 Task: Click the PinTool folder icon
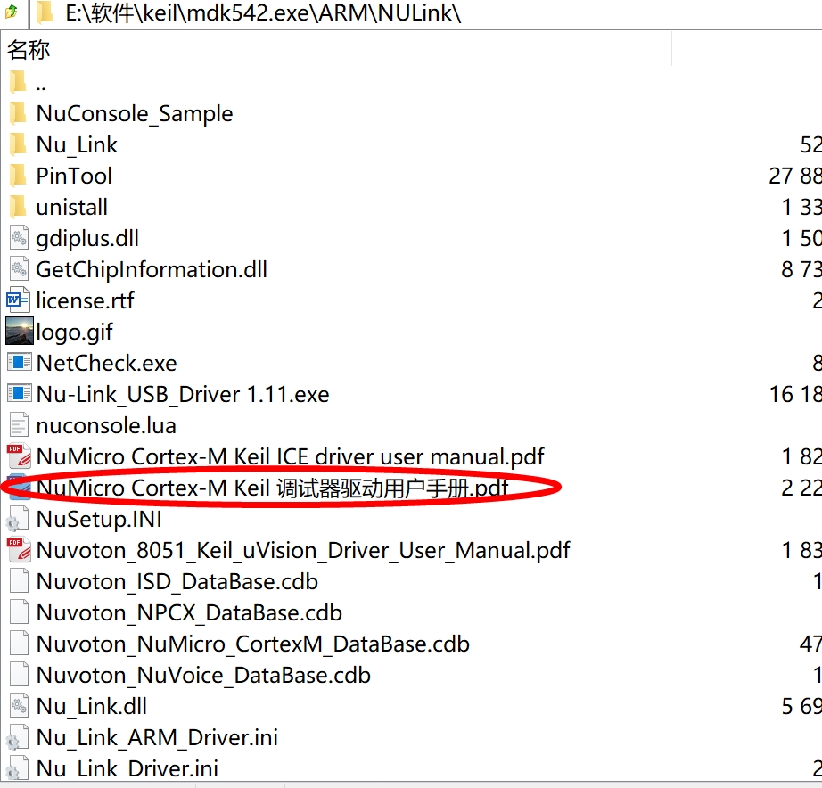click(19, 176)
